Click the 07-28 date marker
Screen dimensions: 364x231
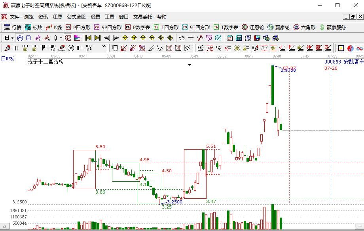coord(331,68)
